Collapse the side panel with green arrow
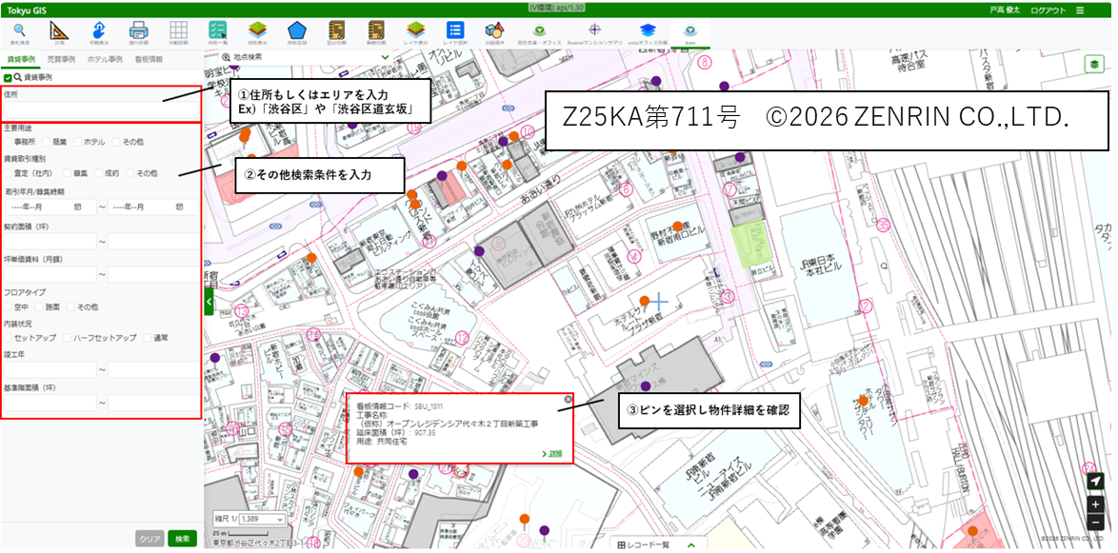The height and width of the screenshot is (553, 1118). click(x=209, y=302)
